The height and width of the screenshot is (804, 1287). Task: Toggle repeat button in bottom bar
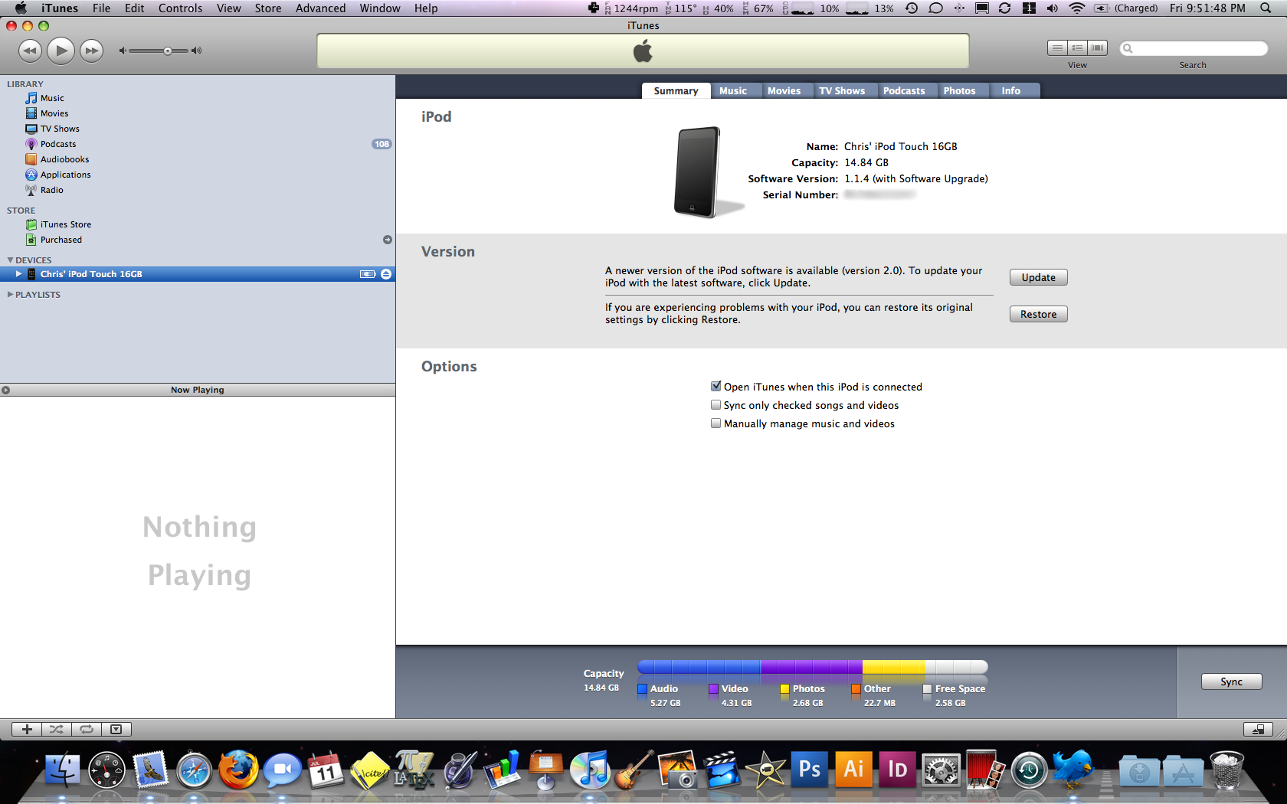pyautogui.click(x=87, y=730)
